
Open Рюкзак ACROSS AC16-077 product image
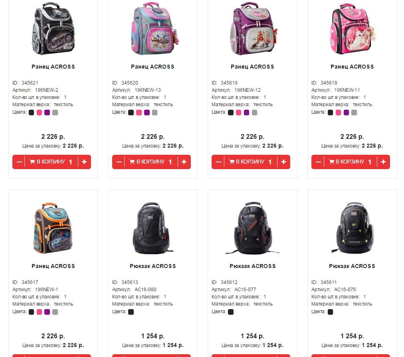(x=252, y=228)
